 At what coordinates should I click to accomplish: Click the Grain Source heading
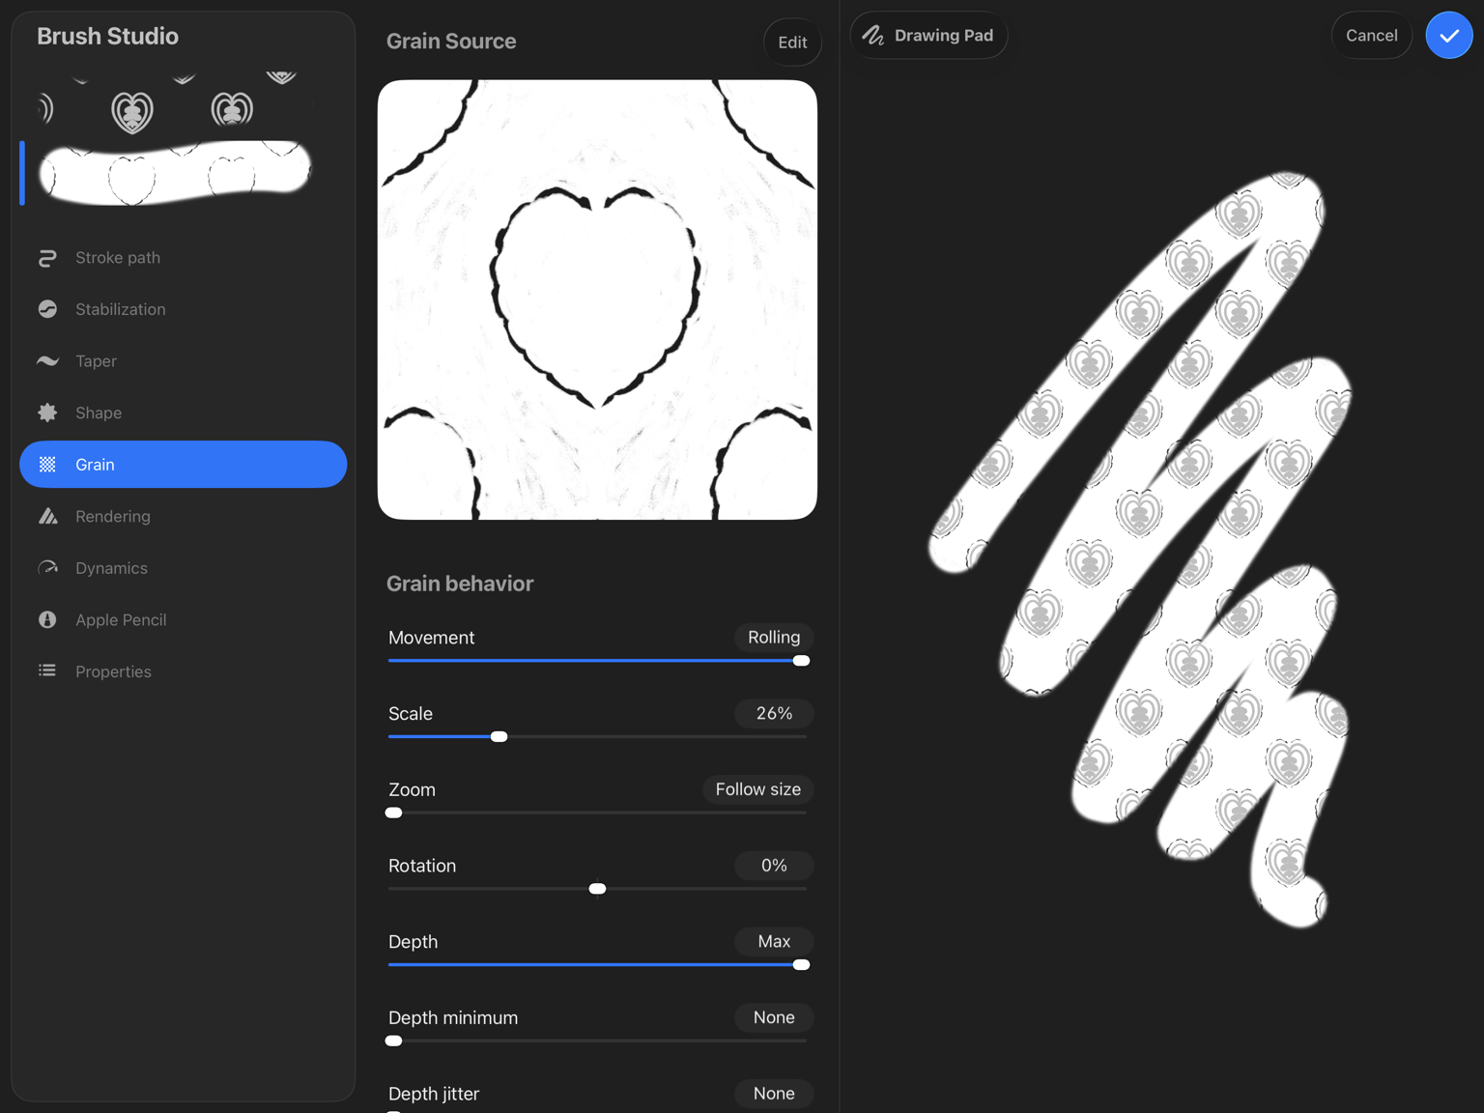point(451,42)
